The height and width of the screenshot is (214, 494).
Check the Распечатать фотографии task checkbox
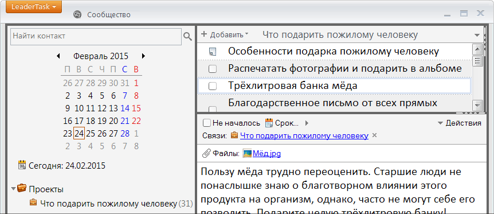[x=213, y=69]
